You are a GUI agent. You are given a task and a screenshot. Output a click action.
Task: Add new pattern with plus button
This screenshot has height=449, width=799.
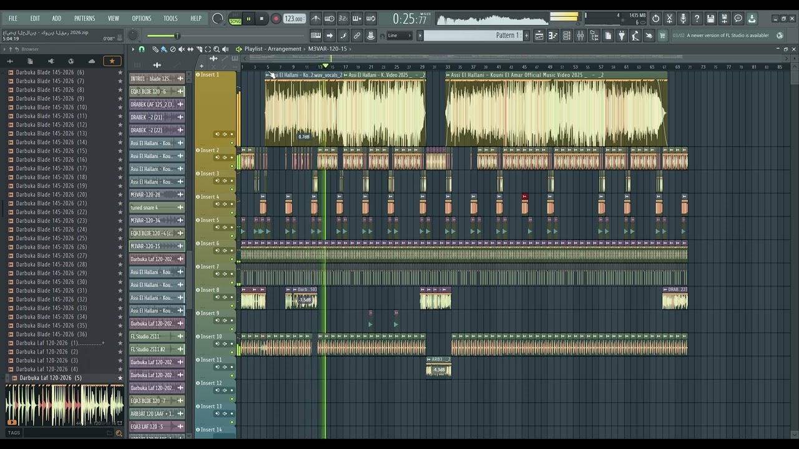click(x=526, y=36)
